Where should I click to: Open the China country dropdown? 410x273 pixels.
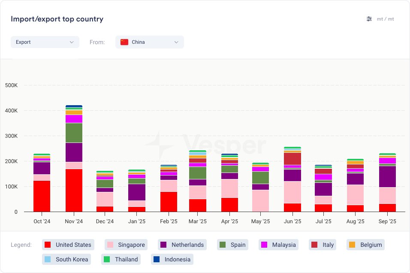click(149, 42)
